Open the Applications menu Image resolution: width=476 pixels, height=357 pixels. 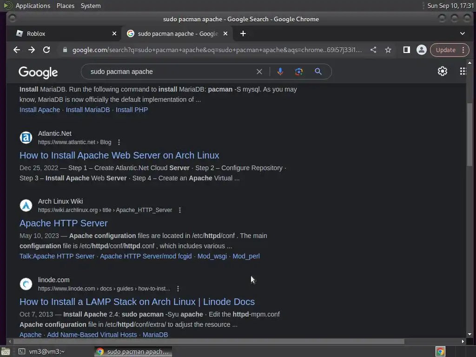click(x=33, y=6)
